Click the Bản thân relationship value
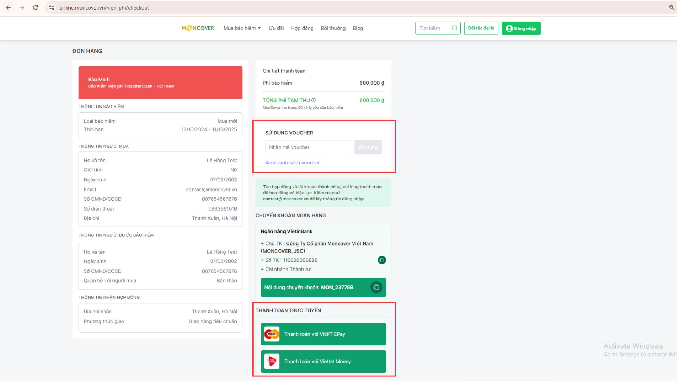The width and height of the screenshot is (677, 381). (227, 280)
